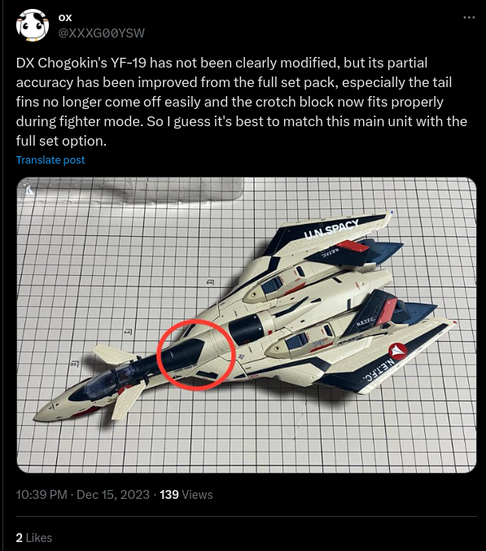Click the red tail fin in image
This screenshot has width=486, height=551.
click(x=387, y=312)
